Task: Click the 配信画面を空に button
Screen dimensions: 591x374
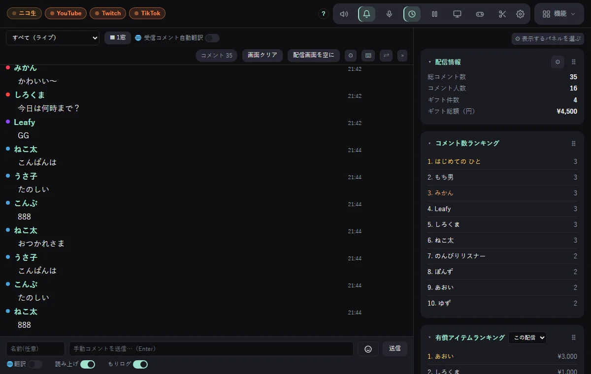Action: tap(314, 56)
